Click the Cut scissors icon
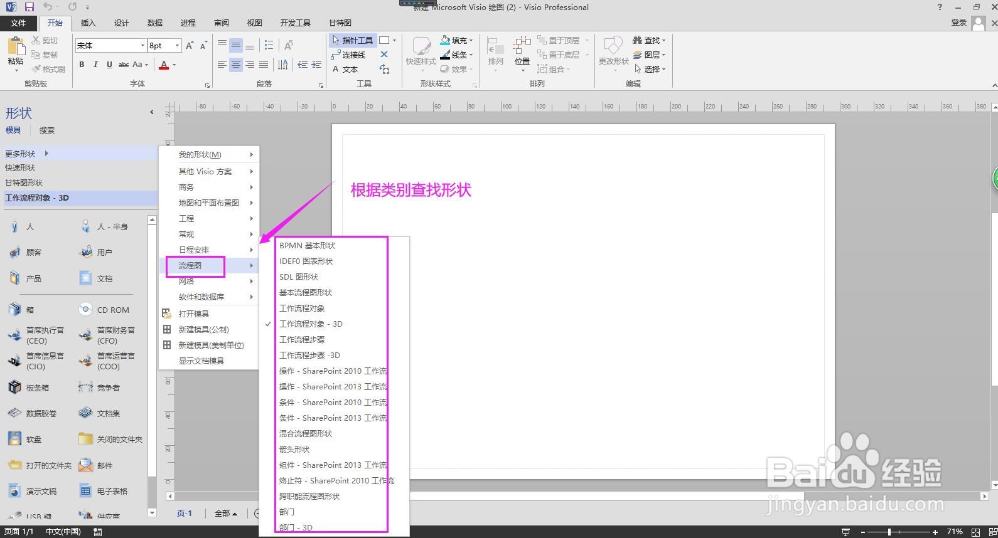Viewport: 998px width, 538px height. point(36,40)
